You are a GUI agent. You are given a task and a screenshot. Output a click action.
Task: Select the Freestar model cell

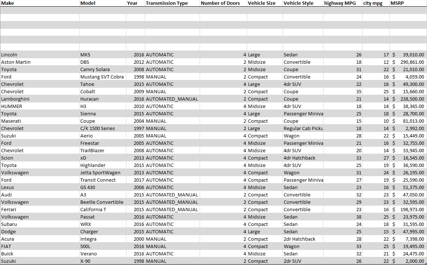(103, 143)
